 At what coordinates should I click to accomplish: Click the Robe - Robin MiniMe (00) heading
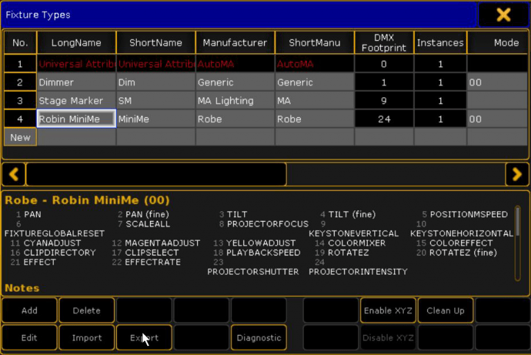87,200
